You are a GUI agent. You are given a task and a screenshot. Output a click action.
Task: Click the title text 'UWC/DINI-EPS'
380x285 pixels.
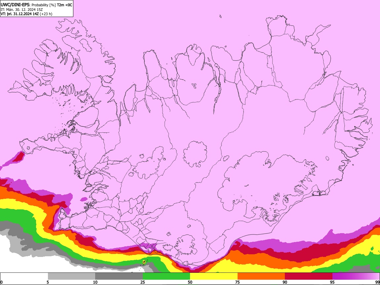tap(15, 5)
